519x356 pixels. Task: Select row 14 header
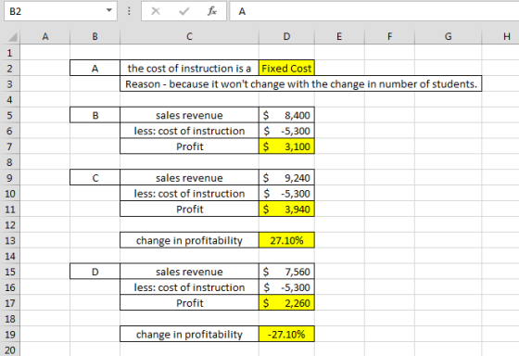(9, 256)
